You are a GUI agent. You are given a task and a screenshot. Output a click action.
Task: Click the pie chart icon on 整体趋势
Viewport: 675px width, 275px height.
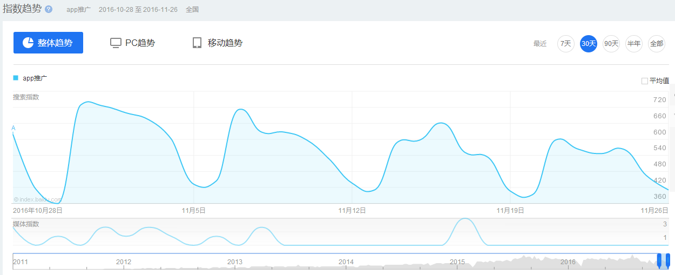(28, 43)
